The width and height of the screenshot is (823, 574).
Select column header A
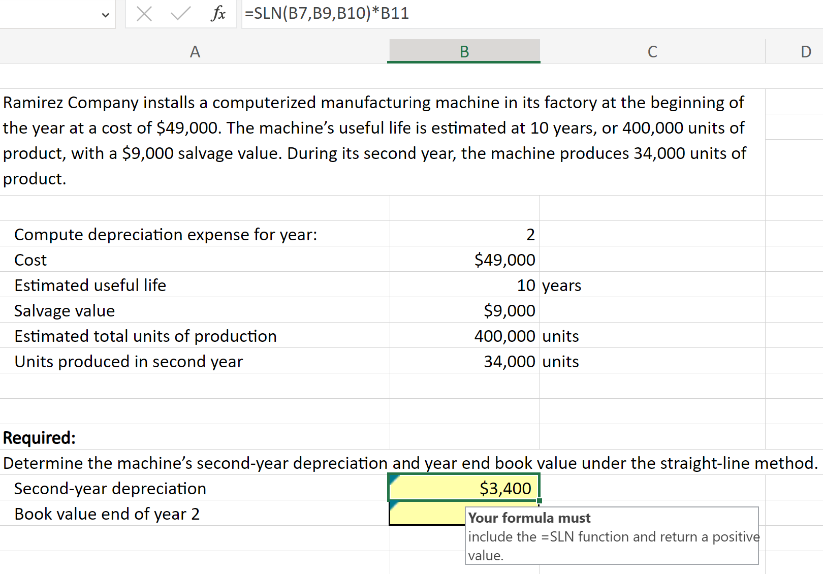[x=195, y=51]
